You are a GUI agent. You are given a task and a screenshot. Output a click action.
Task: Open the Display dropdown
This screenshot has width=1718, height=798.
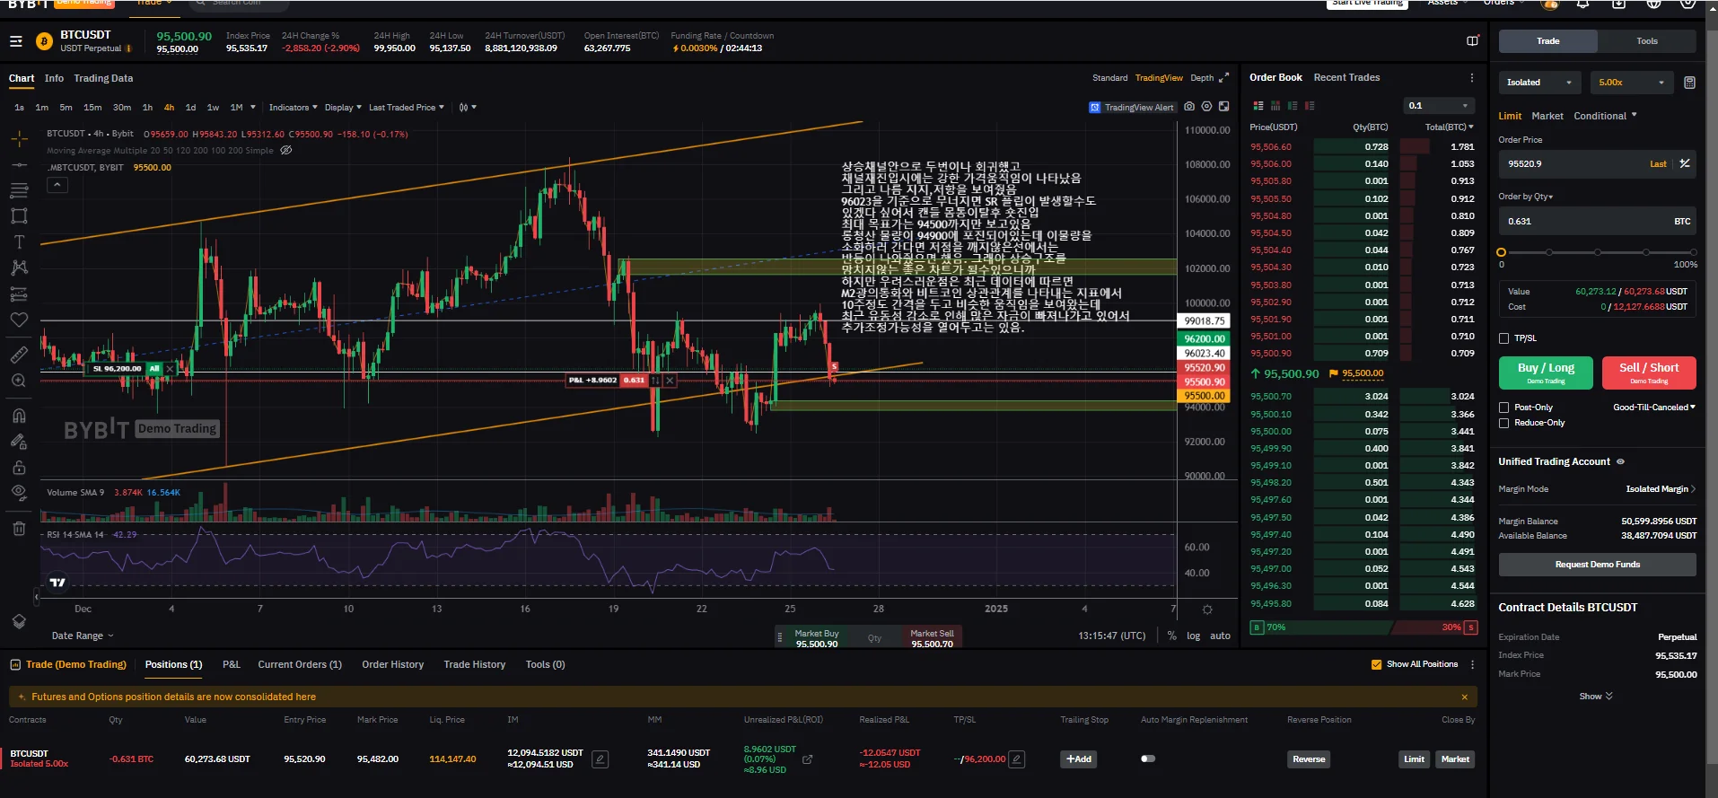coord(343,108)
